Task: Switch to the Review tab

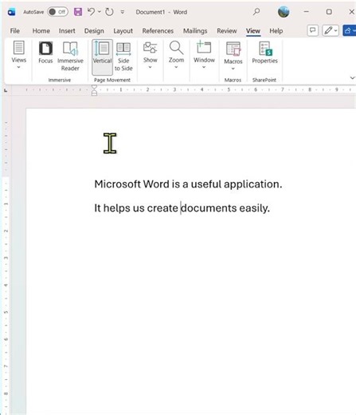Action: (227, 31)
